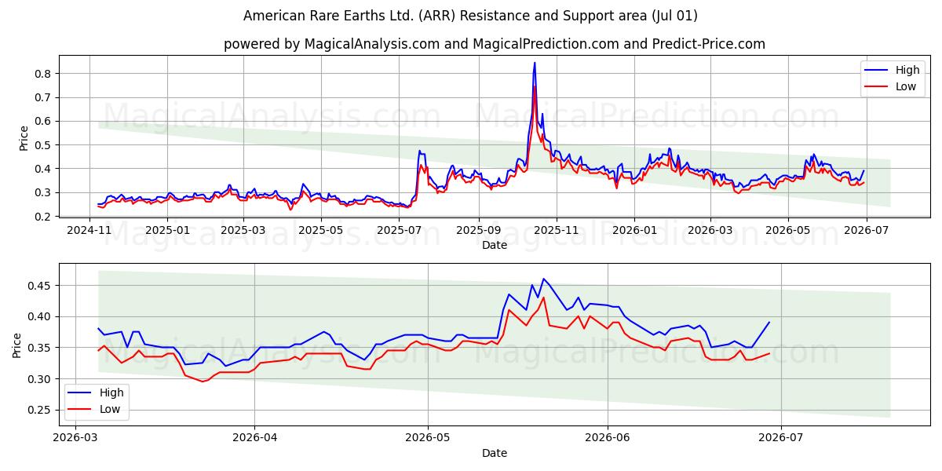942x471 pixels.
Task: Click the price spike peak above 0.8 in the top chart
Action: (x=535, y=63)
